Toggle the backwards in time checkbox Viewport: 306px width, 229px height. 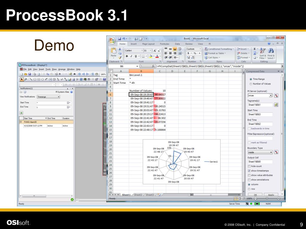coord(249,129)
